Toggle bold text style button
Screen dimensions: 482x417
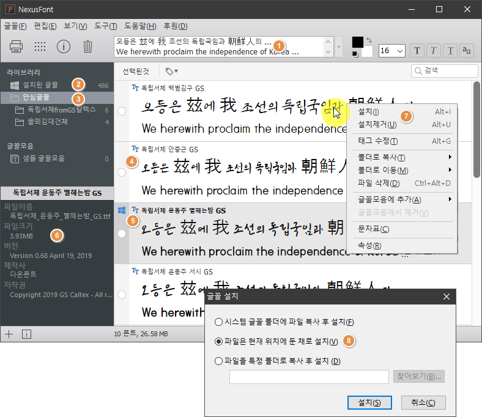pyautogui.click(x=417, y=50)
